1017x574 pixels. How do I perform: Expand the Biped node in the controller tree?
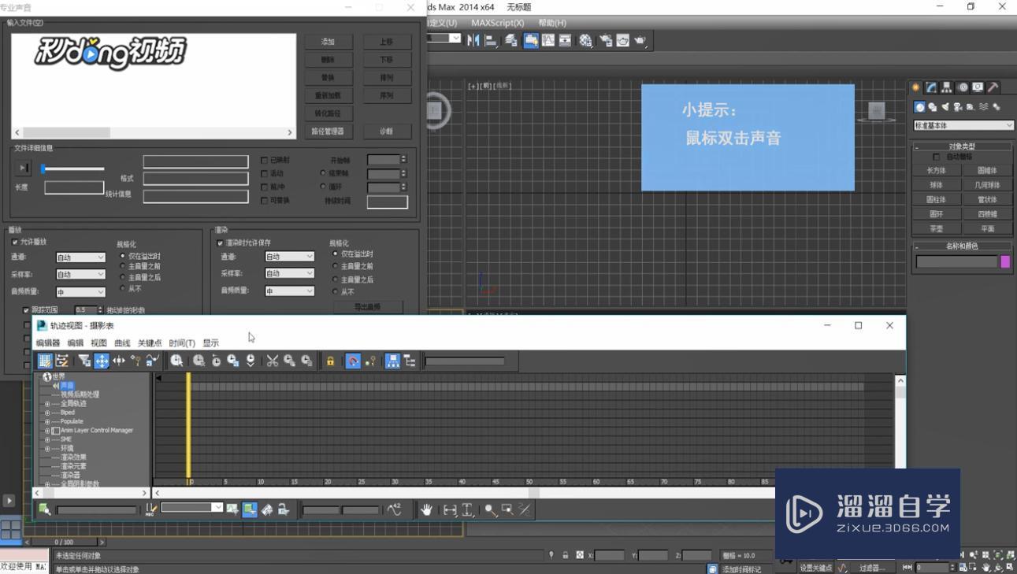click(x=48, y=412)
